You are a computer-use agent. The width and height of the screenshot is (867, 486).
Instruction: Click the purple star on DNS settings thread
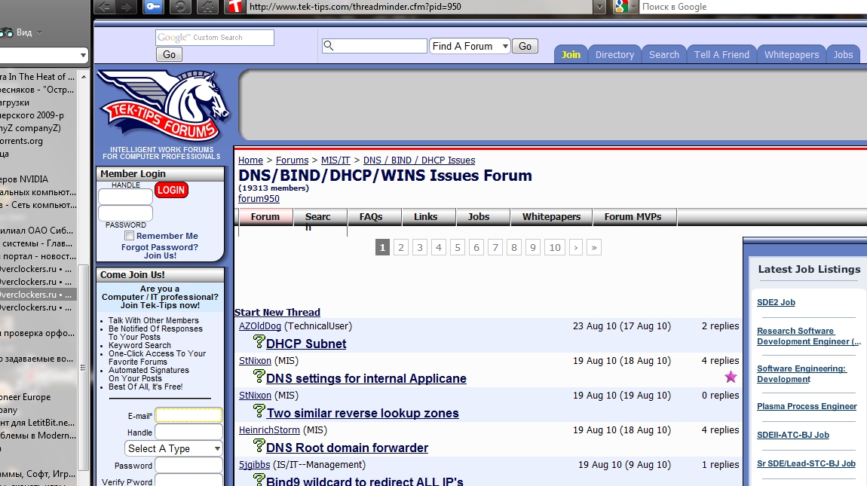pyautogui.click(x=731, y=377)
